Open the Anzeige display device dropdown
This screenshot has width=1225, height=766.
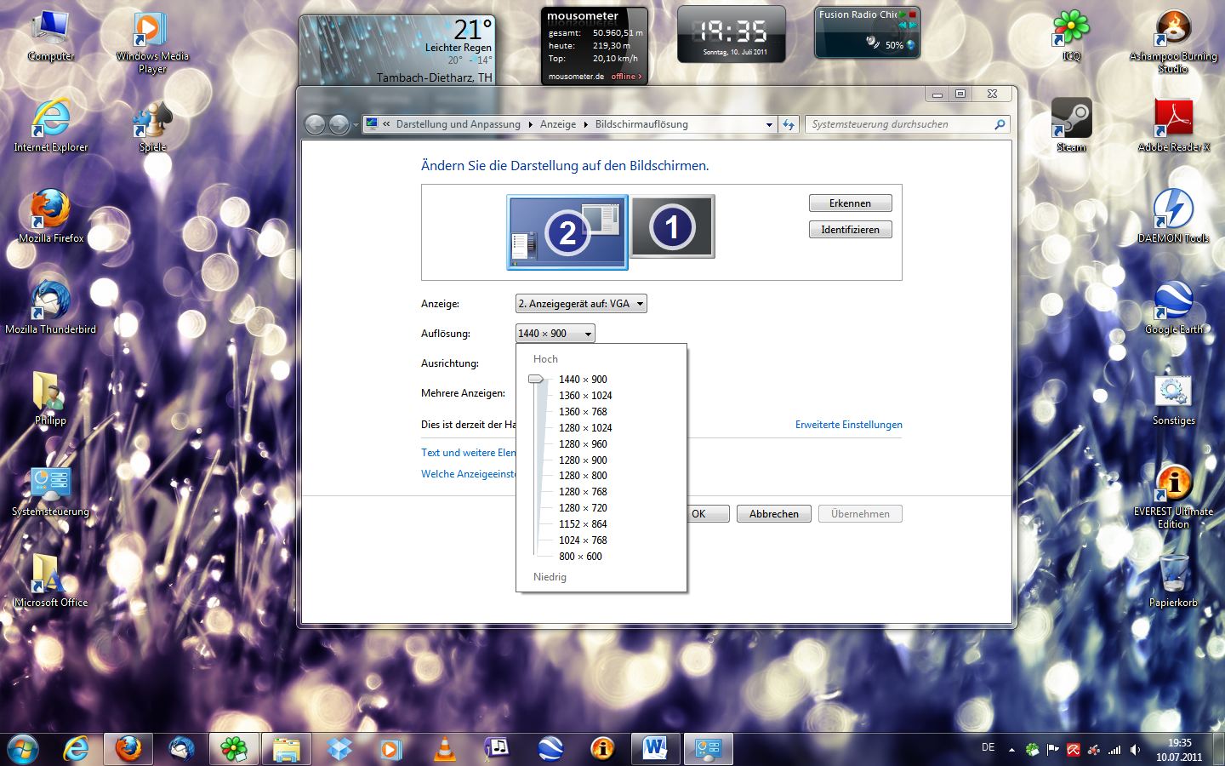581,304
